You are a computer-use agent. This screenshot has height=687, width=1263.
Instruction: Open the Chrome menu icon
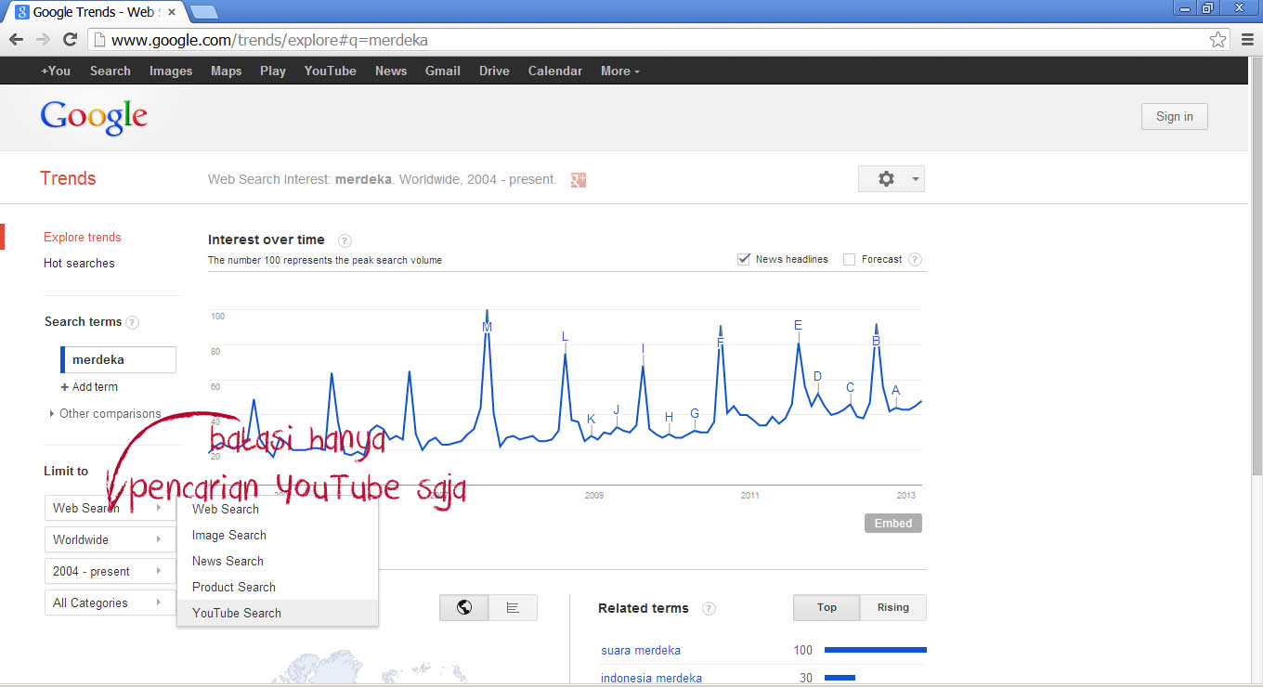(x=1247, y=40)
